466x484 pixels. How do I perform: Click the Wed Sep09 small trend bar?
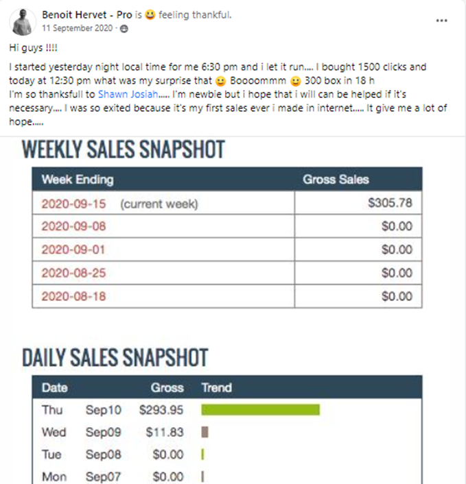[205, 433]
